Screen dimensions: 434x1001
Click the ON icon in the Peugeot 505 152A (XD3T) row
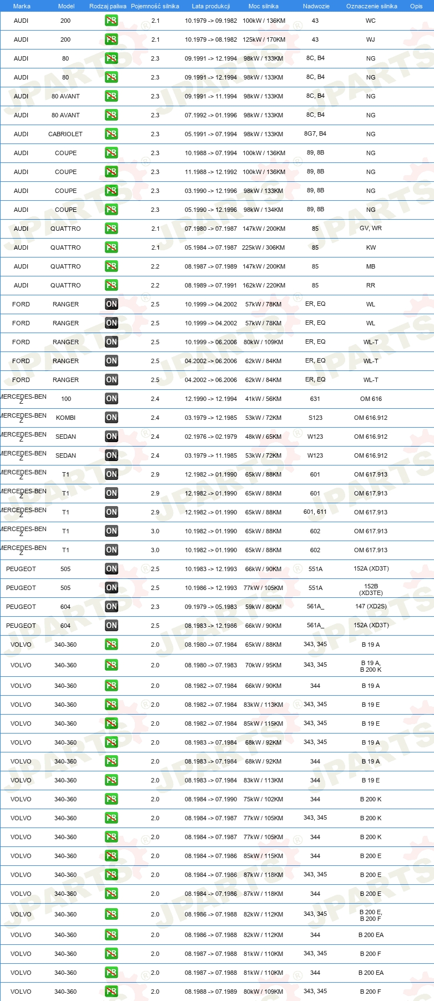point(112,569)
